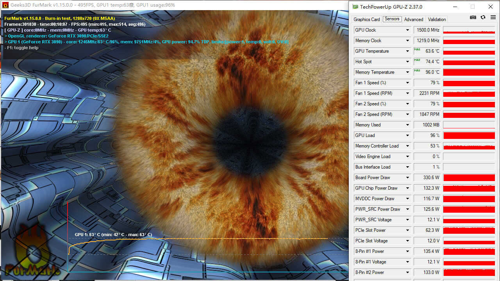Switch to the Graphics Card tab

[x=367, y=20]
